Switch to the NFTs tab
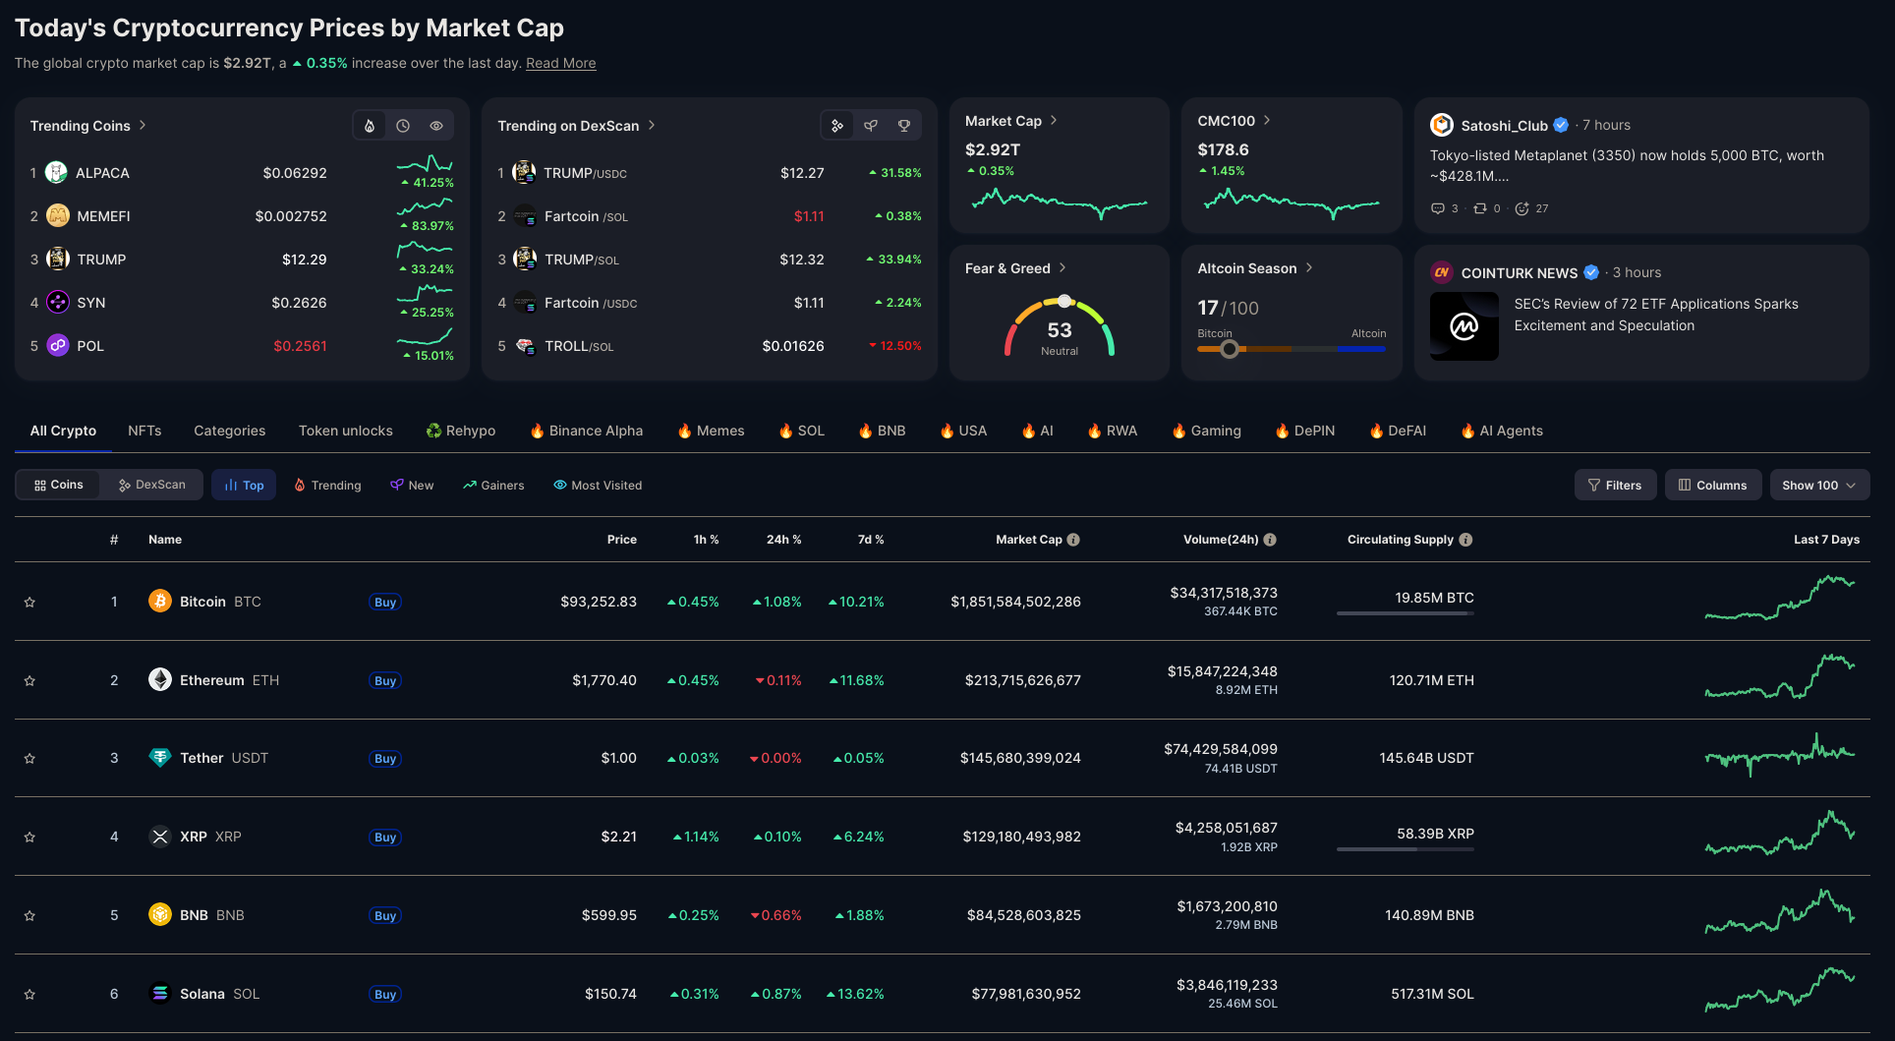Screen dimensions: 1895x1041 pyautogui.click(x=144, y=431)
